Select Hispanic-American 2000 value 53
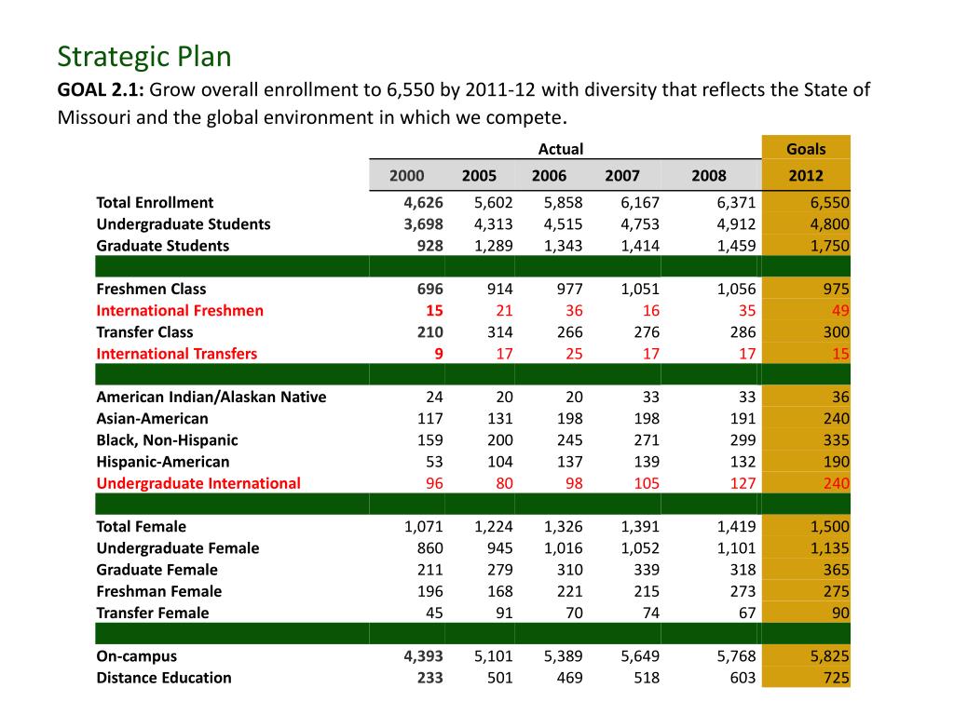Image resolution: width=954 pixels, height=715 pixels. tap(434, 462)
